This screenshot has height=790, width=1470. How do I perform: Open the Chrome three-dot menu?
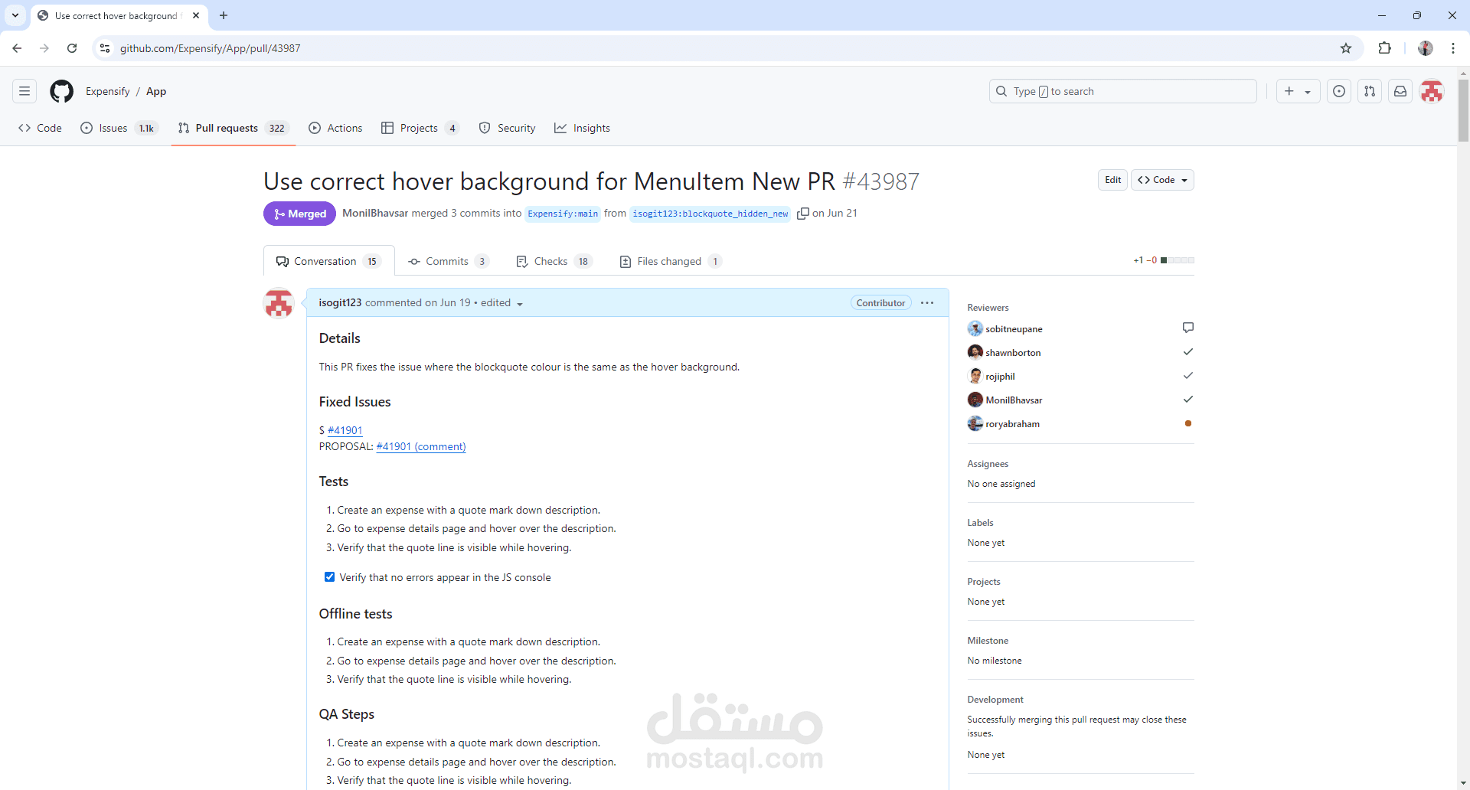(1453, 48)
